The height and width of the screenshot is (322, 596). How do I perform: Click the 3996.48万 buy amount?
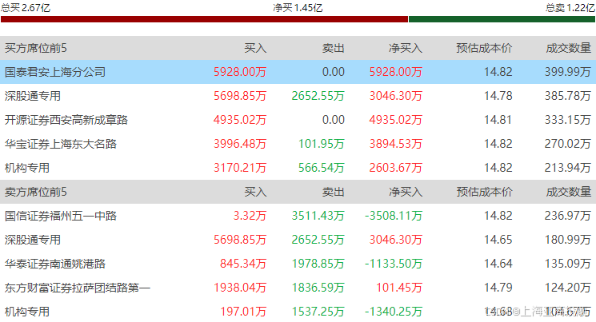240,144
